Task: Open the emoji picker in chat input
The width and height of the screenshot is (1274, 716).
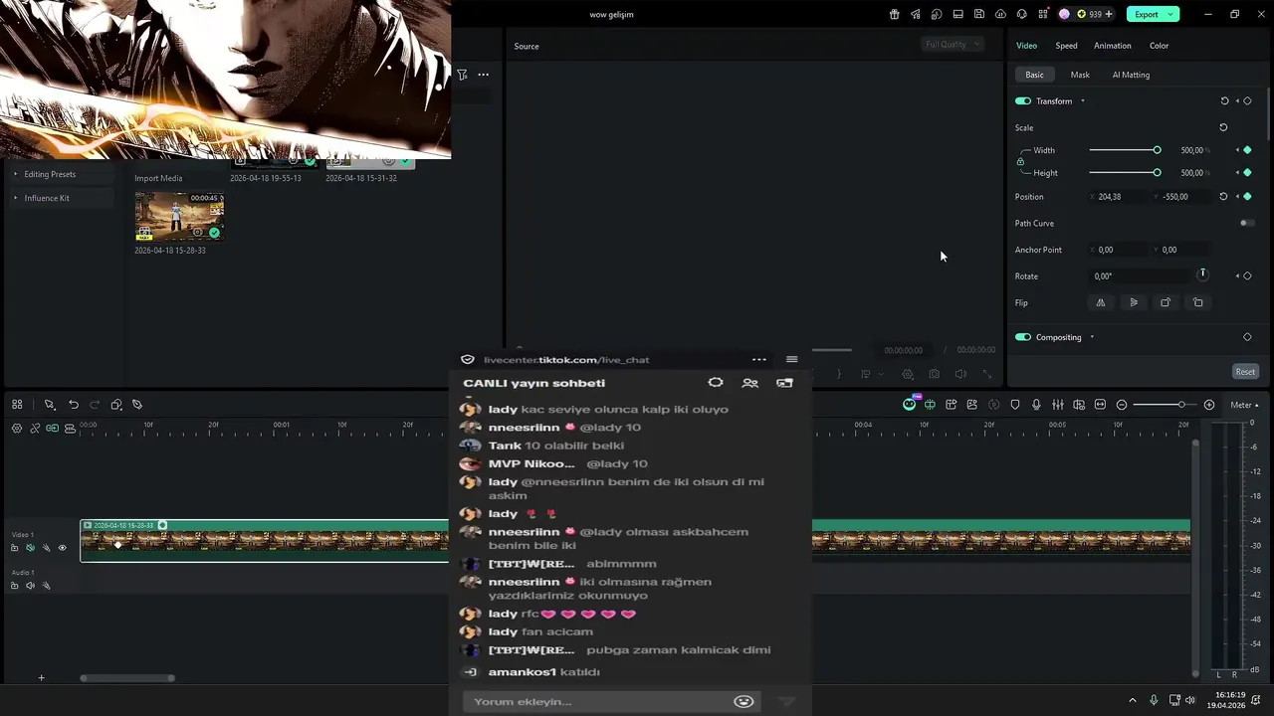Action: [743, 701]
